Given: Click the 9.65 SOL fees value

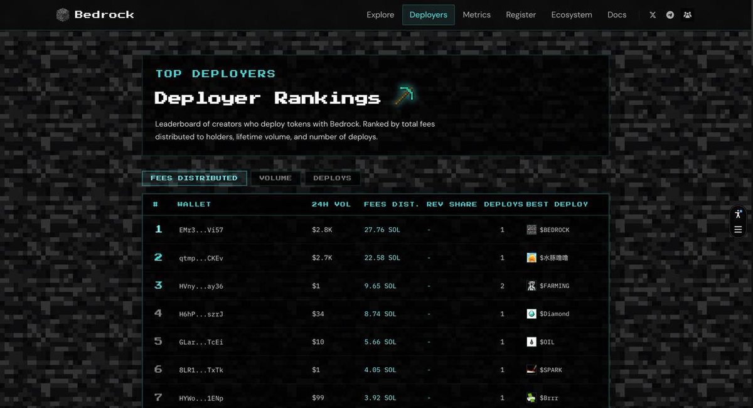Looking at the screenshot, I should [x=380, y=286].
